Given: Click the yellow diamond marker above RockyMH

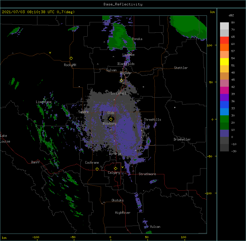Looking at the screenshot, I should [x=71, y=58].
